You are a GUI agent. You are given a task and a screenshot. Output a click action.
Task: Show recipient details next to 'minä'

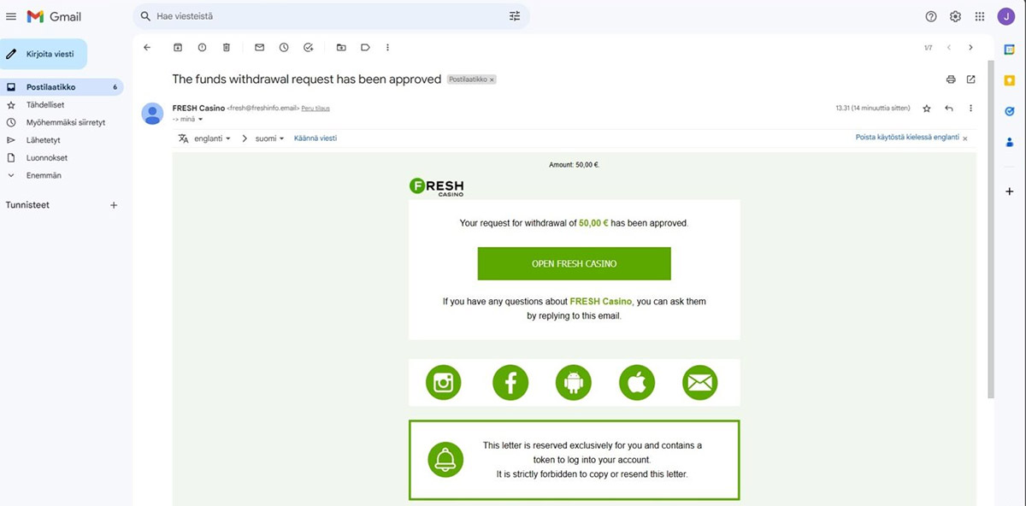[x=201, y=120]
